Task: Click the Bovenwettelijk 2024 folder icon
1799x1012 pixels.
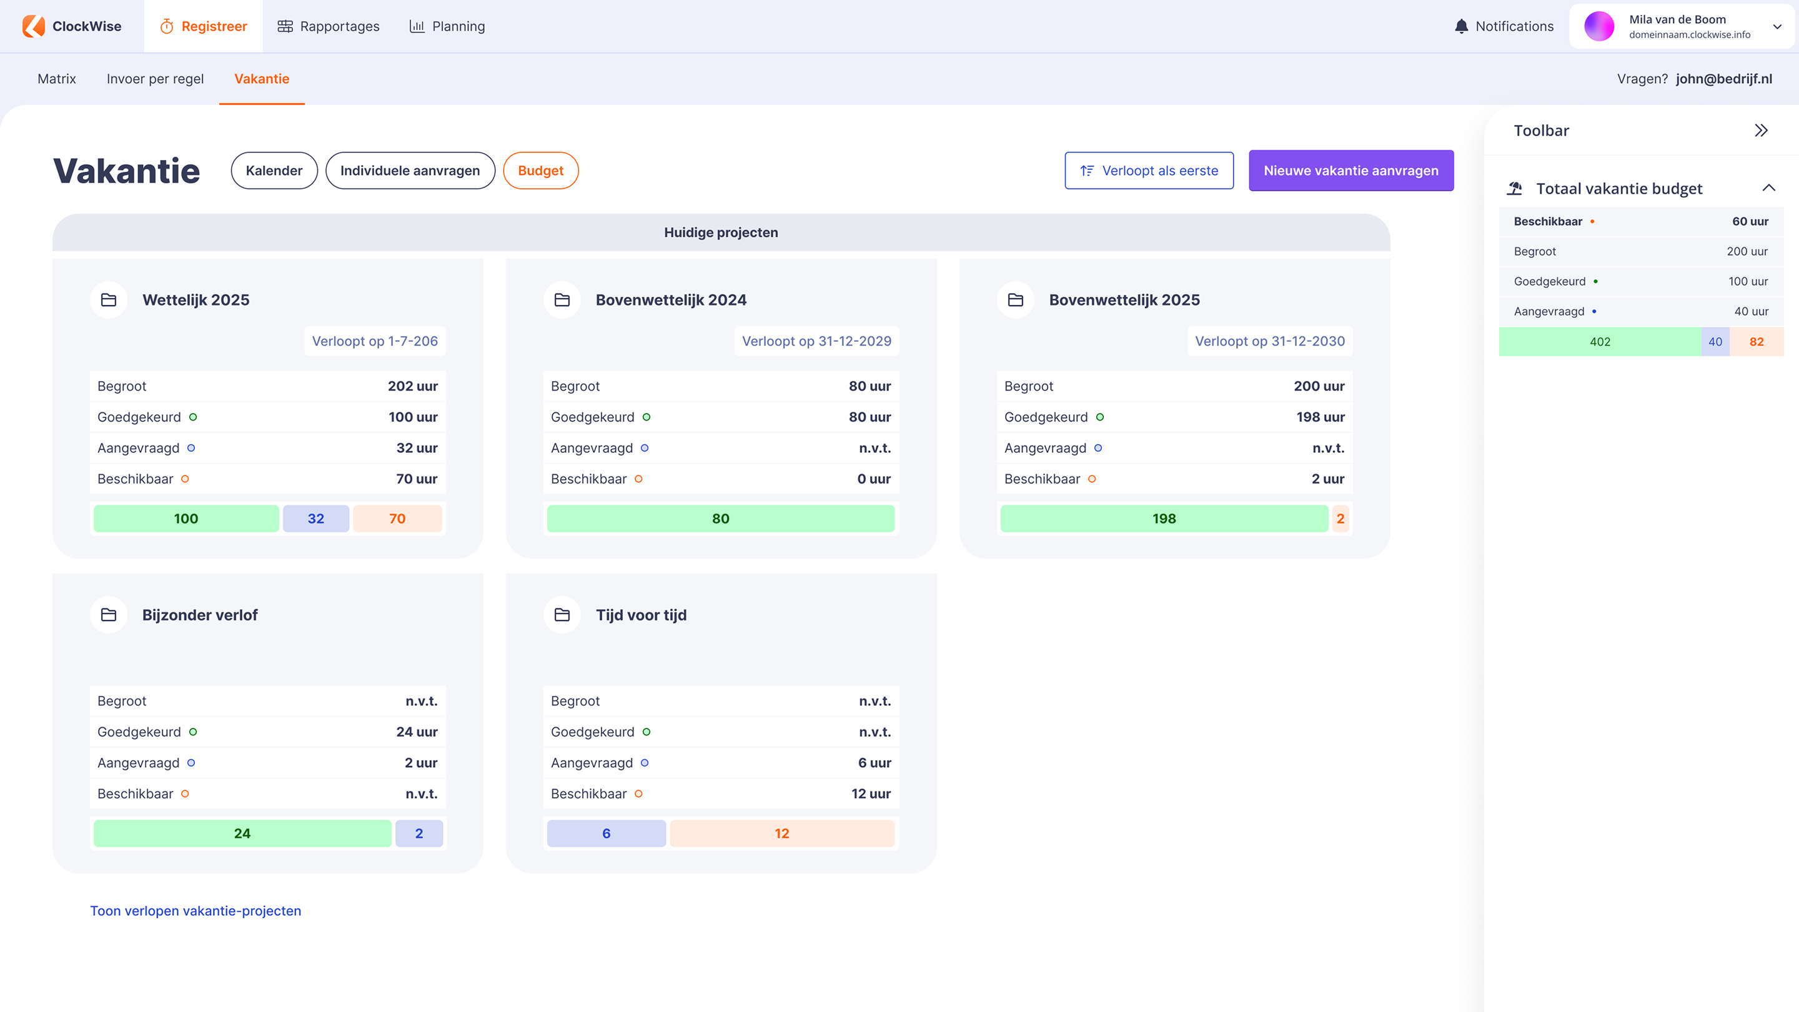Action: pyautogui.click(x=562, y=300)
